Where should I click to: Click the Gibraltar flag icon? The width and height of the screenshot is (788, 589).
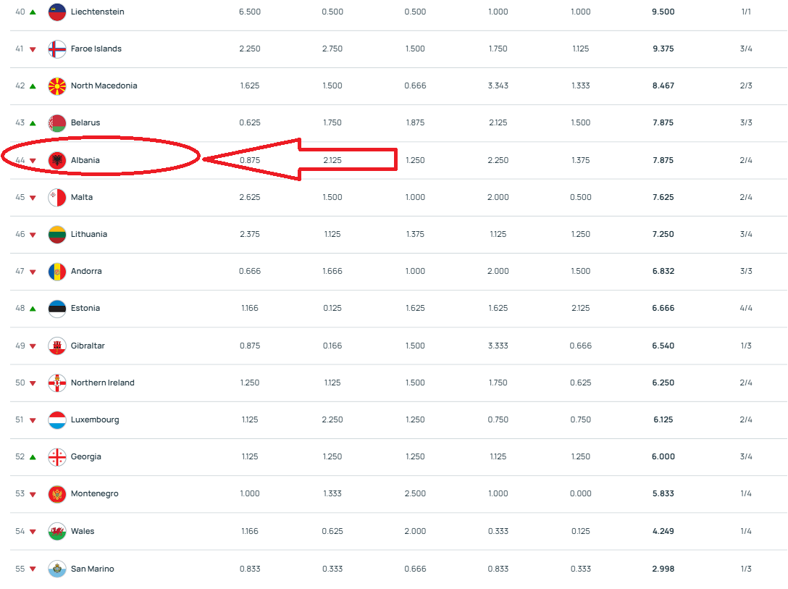[56, 346]
